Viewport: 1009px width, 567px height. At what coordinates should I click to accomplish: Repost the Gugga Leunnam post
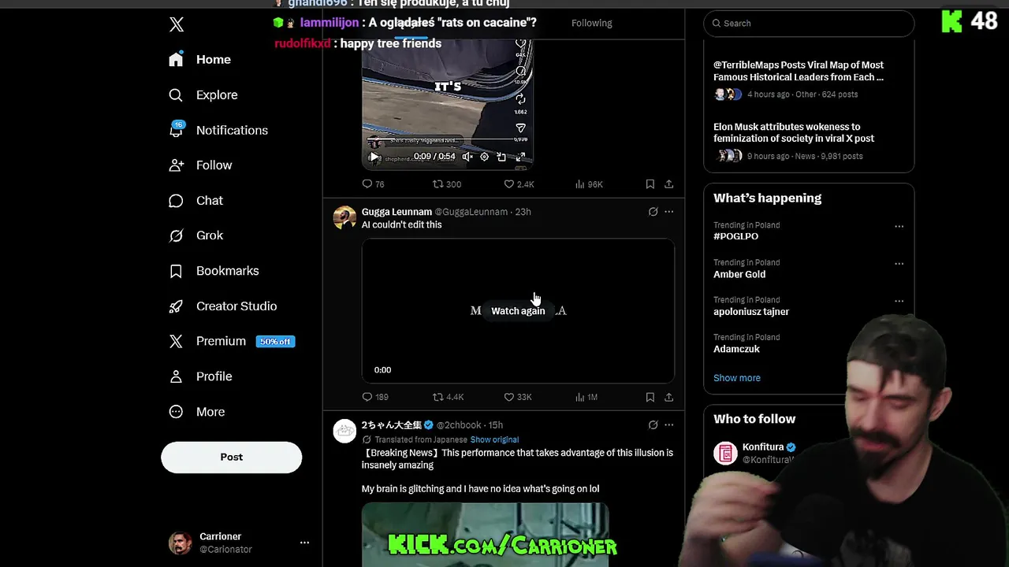(448, 397)
